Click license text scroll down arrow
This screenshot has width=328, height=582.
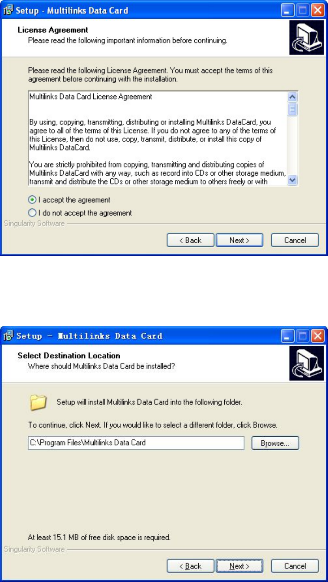point(292,180)
